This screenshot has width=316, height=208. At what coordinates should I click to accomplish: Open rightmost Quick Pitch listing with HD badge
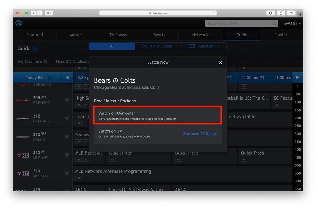265,156
